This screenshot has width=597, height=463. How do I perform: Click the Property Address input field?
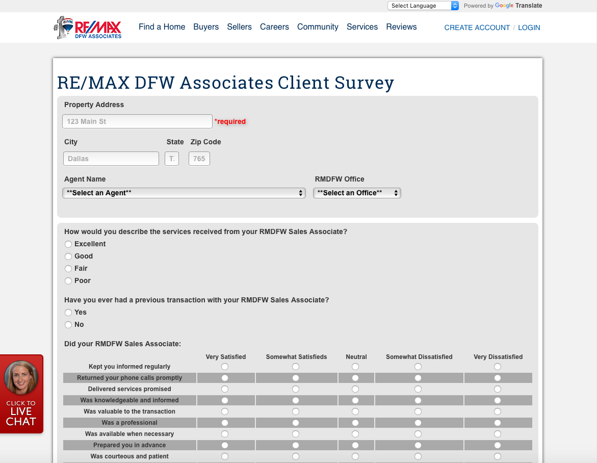click(x=137, y=121)
